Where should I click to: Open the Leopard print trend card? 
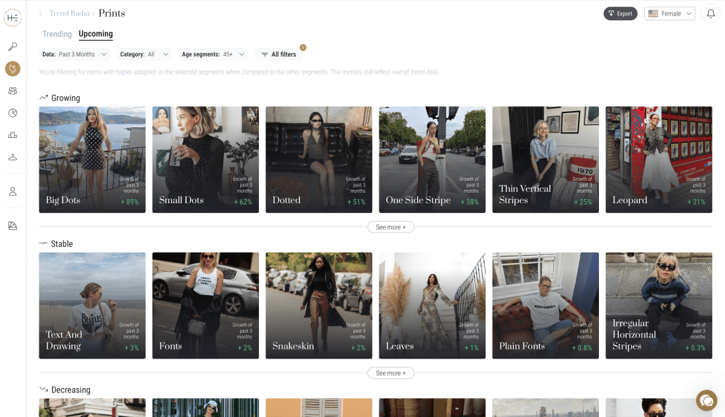[658, 159]
